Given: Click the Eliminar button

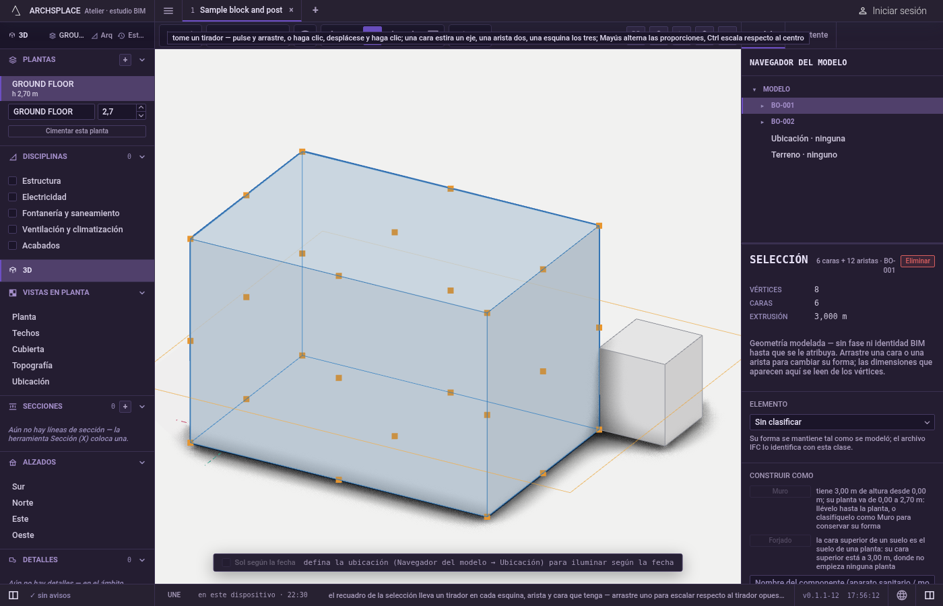Looking at the screenshot, I should pos(917,261).
